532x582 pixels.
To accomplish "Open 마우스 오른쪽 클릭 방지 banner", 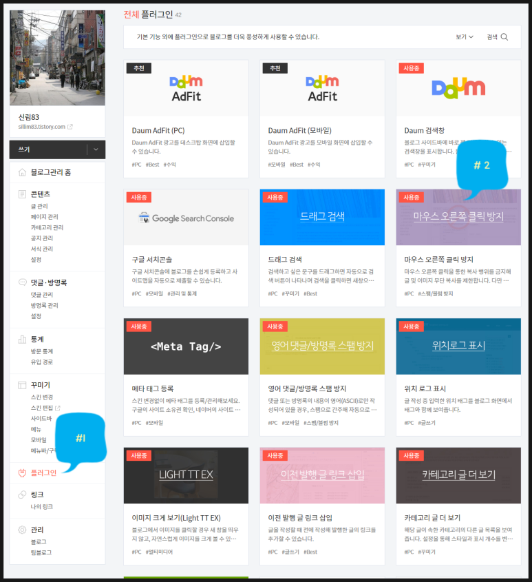I will (458, 217).
